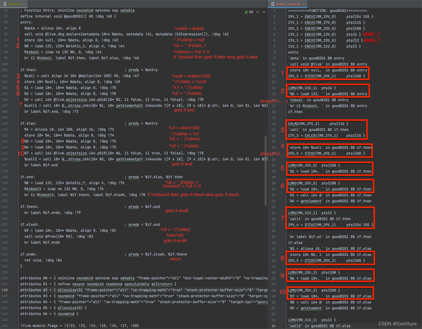The height and width of the screenshot is (329, 422).
Task: Click the '27V_3 = CALCHI(MR_27V_1)' line
Action: click(327, 136)
